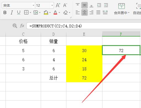The width and height of the screenshot is (141, 108).
Task: Open the font settings dialog launcher
Action: point(71,17)
